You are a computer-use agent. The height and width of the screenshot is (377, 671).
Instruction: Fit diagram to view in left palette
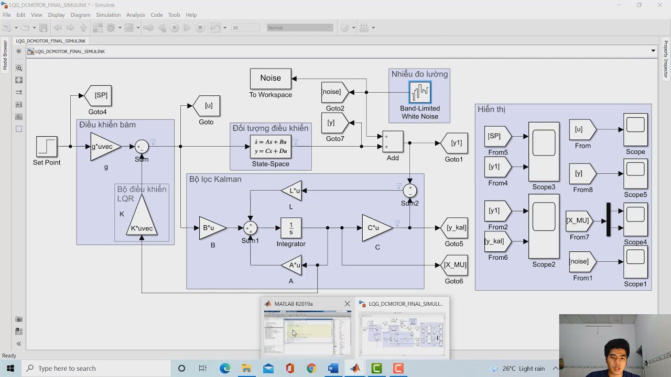point(19,80)
